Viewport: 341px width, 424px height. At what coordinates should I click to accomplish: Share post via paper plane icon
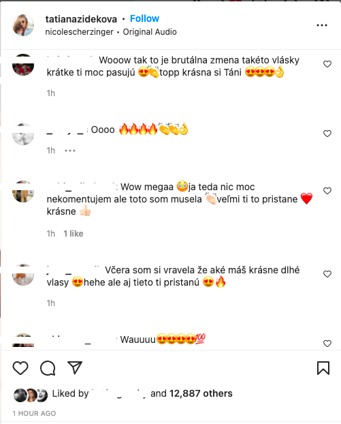pyautogui.click(x=74, y=367)
